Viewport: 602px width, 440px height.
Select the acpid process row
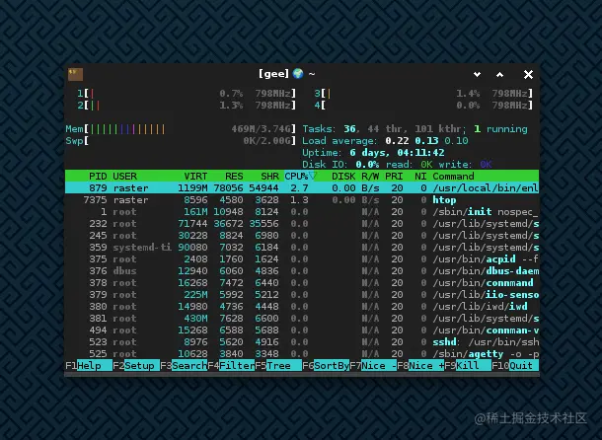click(302, 259)
